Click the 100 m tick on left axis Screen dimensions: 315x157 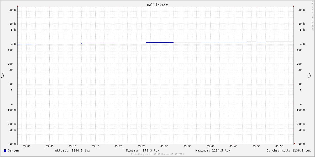click(x=12, y=124)
